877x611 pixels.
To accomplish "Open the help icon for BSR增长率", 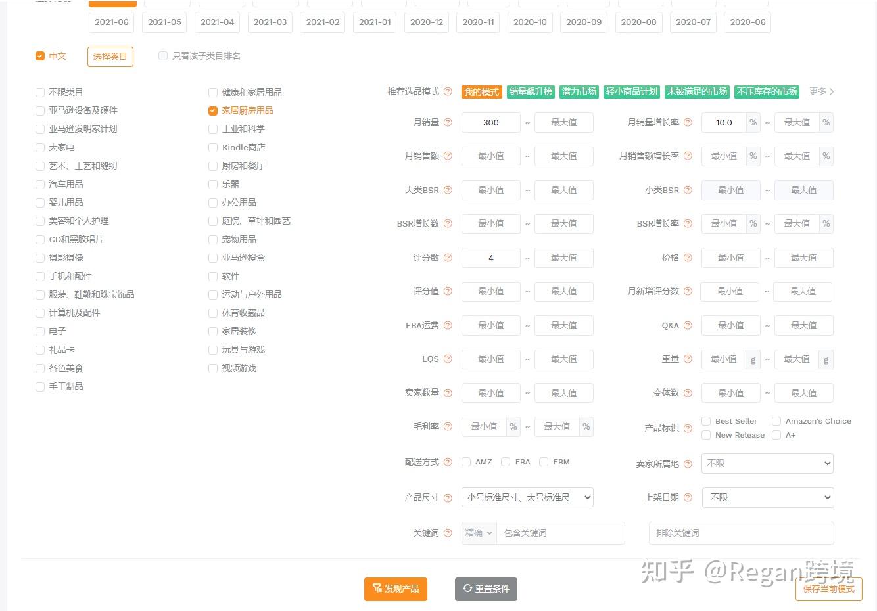I will (688, 223).
